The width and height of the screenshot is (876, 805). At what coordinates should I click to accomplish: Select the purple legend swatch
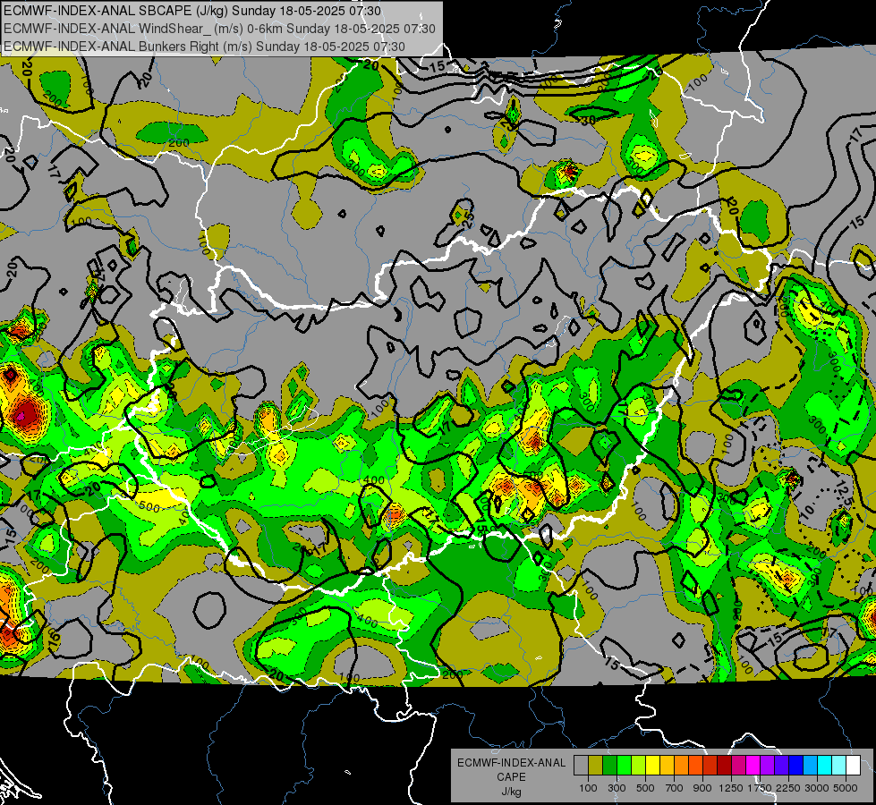click(x=768, y=765)
